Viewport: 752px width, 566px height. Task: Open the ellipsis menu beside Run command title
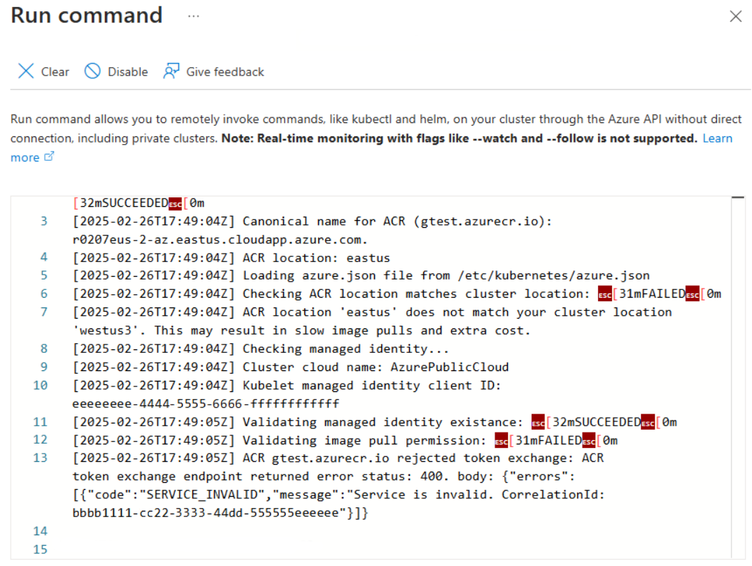point(192,15)
